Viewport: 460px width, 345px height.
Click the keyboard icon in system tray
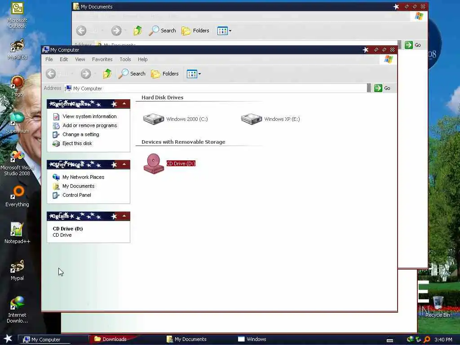390,341
